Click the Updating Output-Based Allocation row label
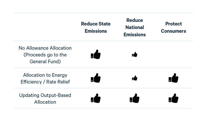The width and height of the screenshot is (223, 123). tap(45, 99)
